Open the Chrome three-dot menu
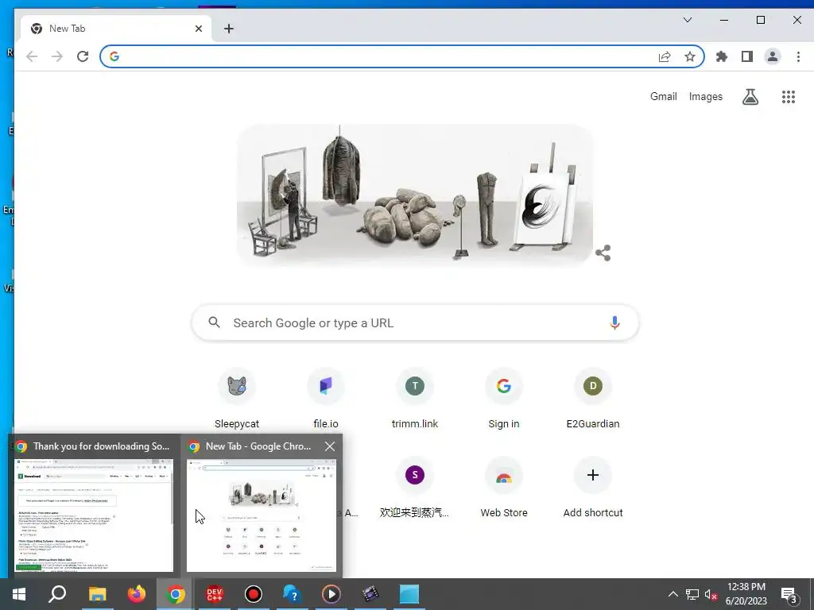 (798, 56)
